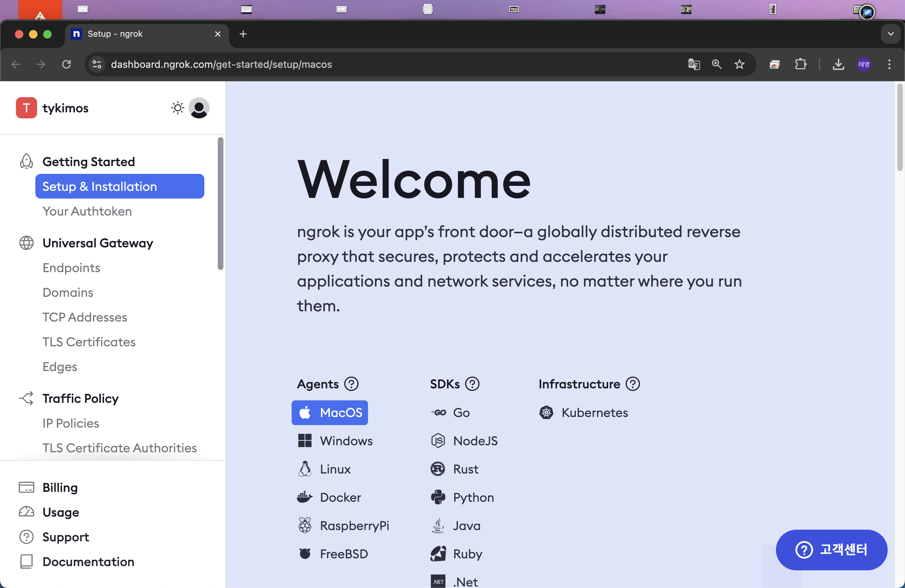Open the Chrome profile 태영 avatar
The width and height of the screenshot is (905, 588).
[864, 64]
